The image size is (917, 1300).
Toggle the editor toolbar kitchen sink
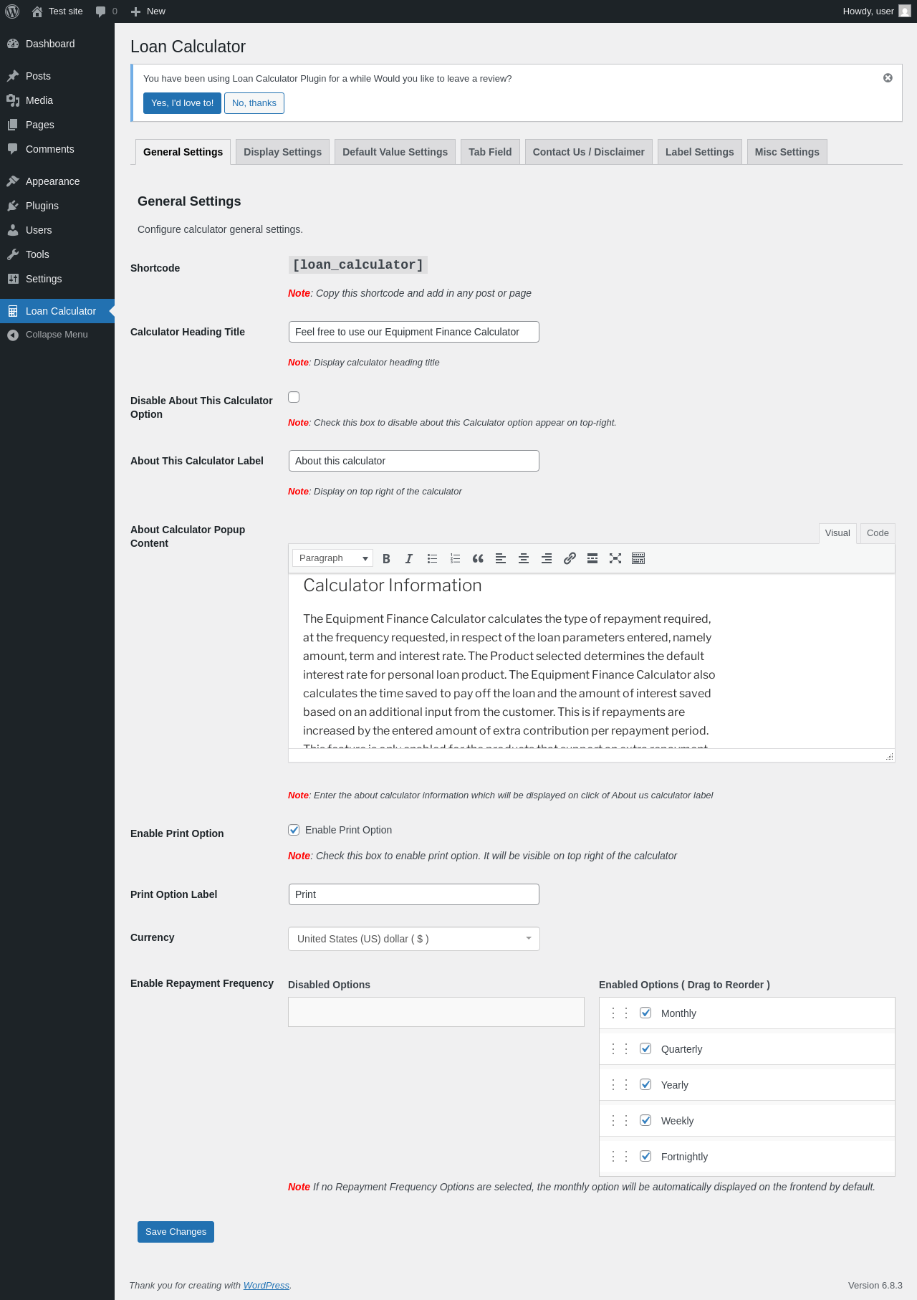(638, 558)
